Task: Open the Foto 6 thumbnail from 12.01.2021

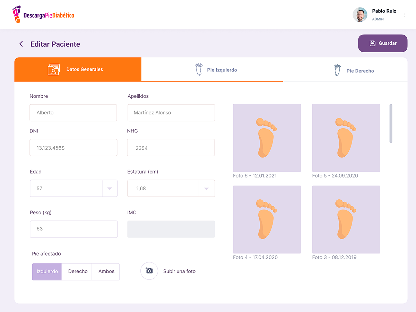Action: pos(267,138)
